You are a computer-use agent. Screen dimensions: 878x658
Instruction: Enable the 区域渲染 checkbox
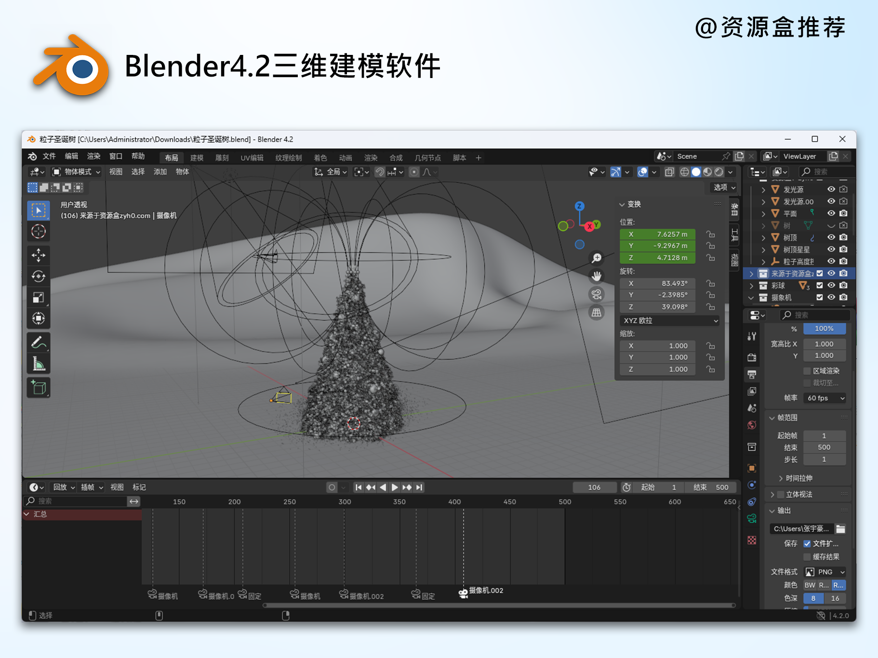(807, 371)
